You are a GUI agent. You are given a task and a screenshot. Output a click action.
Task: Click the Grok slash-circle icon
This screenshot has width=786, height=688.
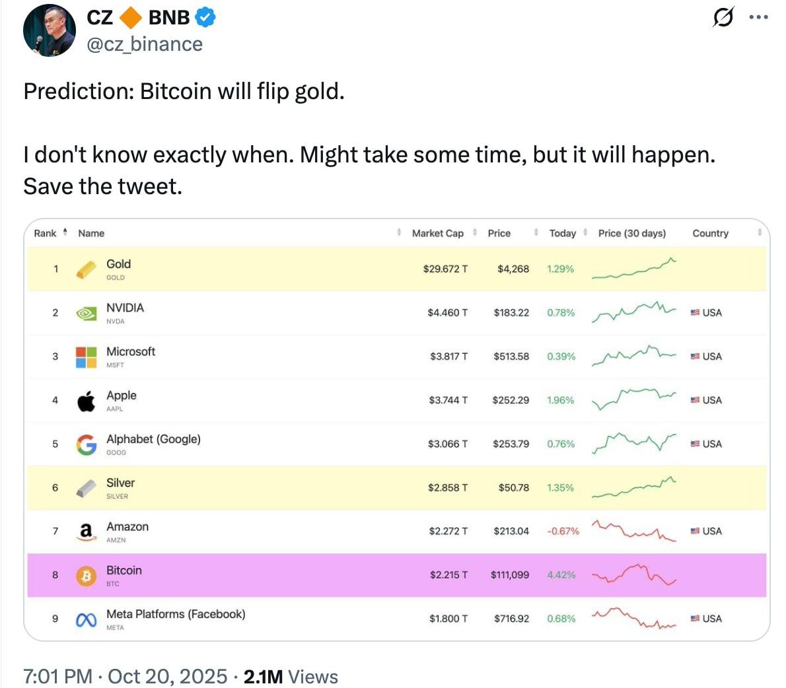coord(723,17)
